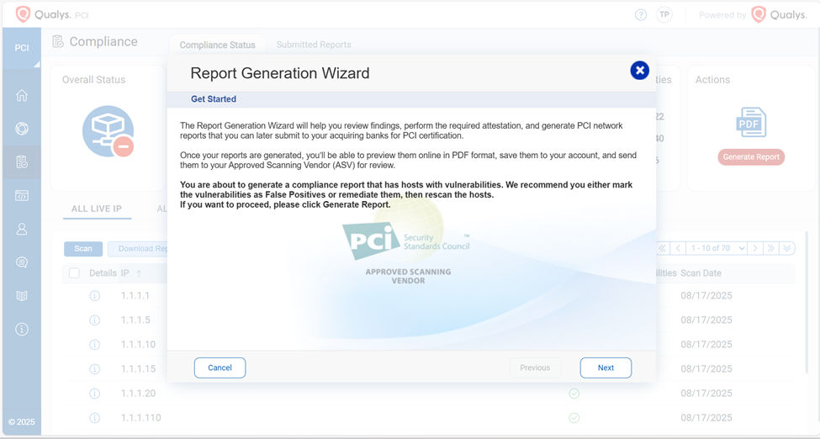Open details info for IP 1.1.1.1
The width and height of the screenshot is (820, 439).
tap(95, 296)
